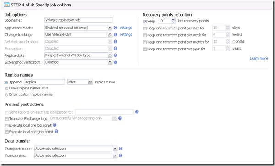Viewport: 275px width, 166px height.
Task: Open help for App-aware mode
Action: coord(115,28)
